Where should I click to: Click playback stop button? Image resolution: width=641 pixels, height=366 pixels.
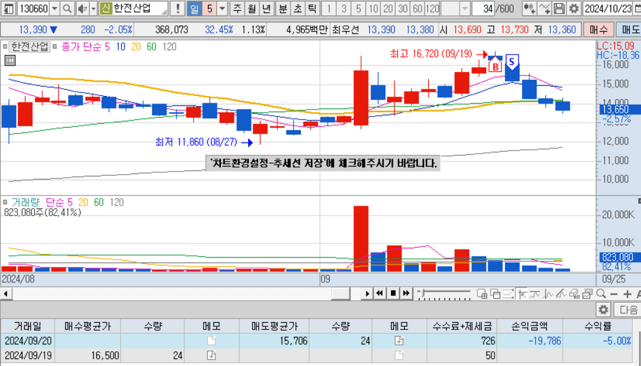tap(393, 294)
